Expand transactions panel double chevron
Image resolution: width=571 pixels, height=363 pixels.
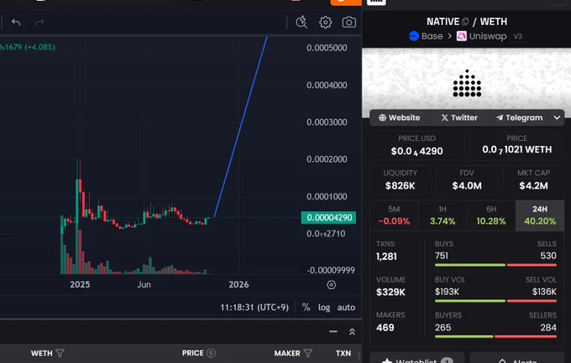[x=352, y=331]
